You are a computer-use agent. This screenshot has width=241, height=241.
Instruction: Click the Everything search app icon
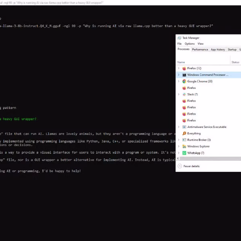[x=184, y=133]
